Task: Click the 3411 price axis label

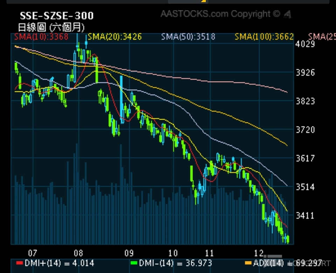Action: 305,215
